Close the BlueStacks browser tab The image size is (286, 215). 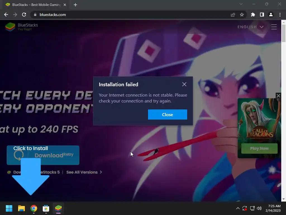coord(65,5)
